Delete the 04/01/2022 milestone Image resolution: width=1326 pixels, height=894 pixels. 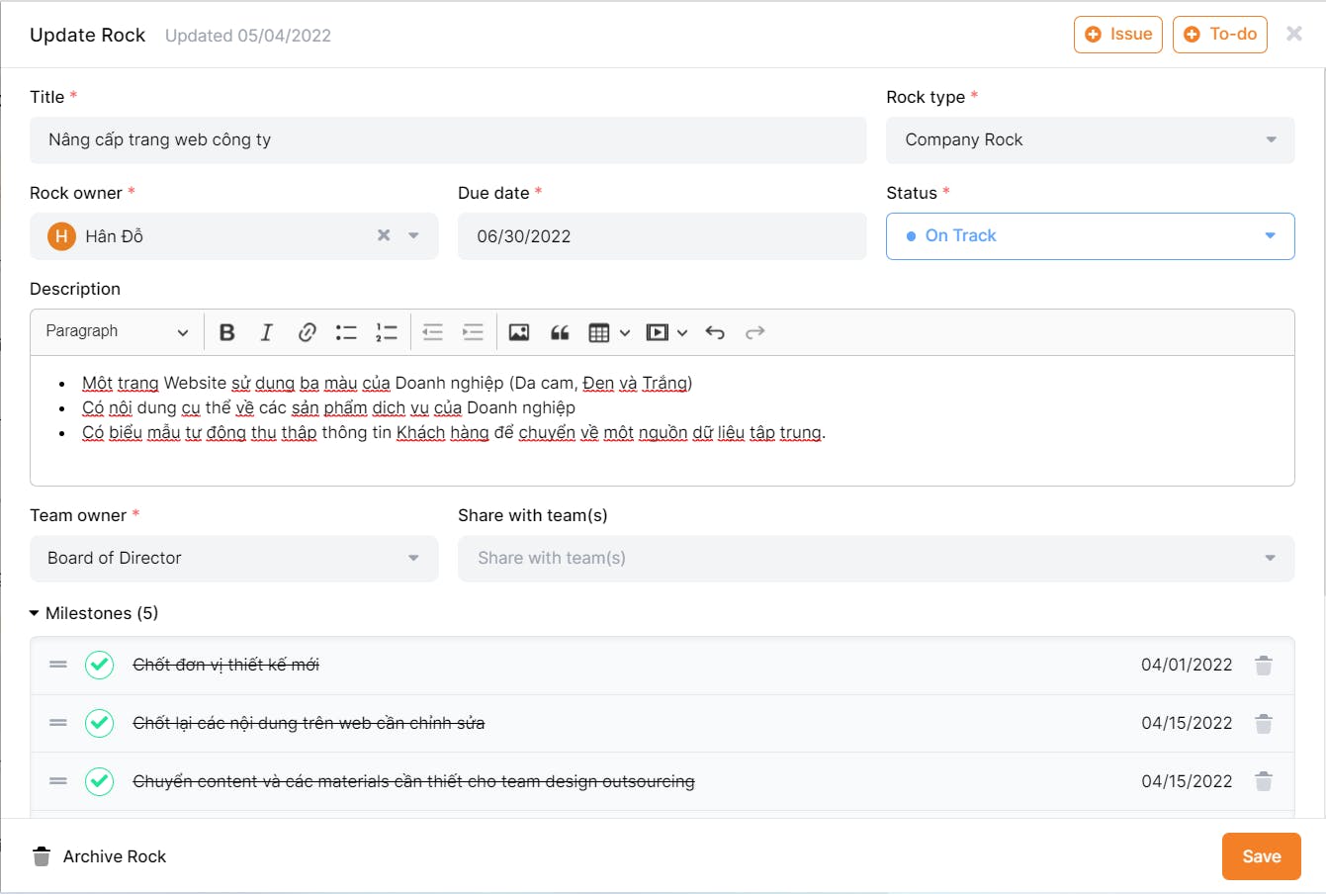tap(1264, 666)
